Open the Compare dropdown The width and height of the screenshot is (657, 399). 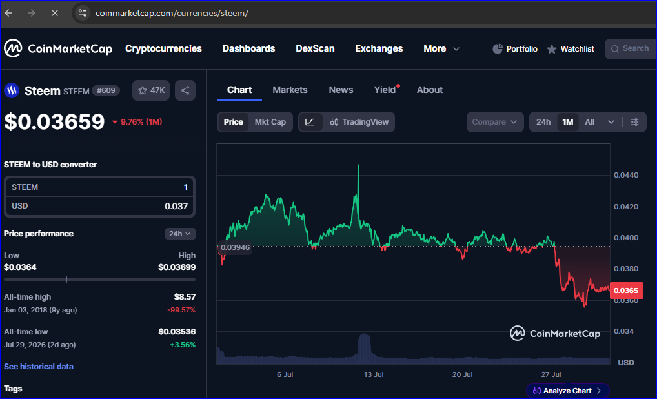coord(495,122)
